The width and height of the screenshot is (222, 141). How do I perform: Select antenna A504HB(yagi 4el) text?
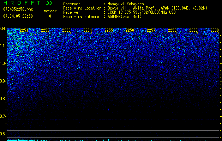125,17
